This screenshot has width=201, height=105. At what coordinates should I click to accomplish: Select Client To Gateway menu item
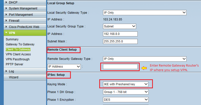[x=18, y=49]
